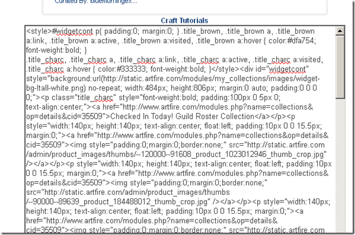
Task: Click the text "<style>#widgetcont" in the code
Action: click(x=59, y=31)
